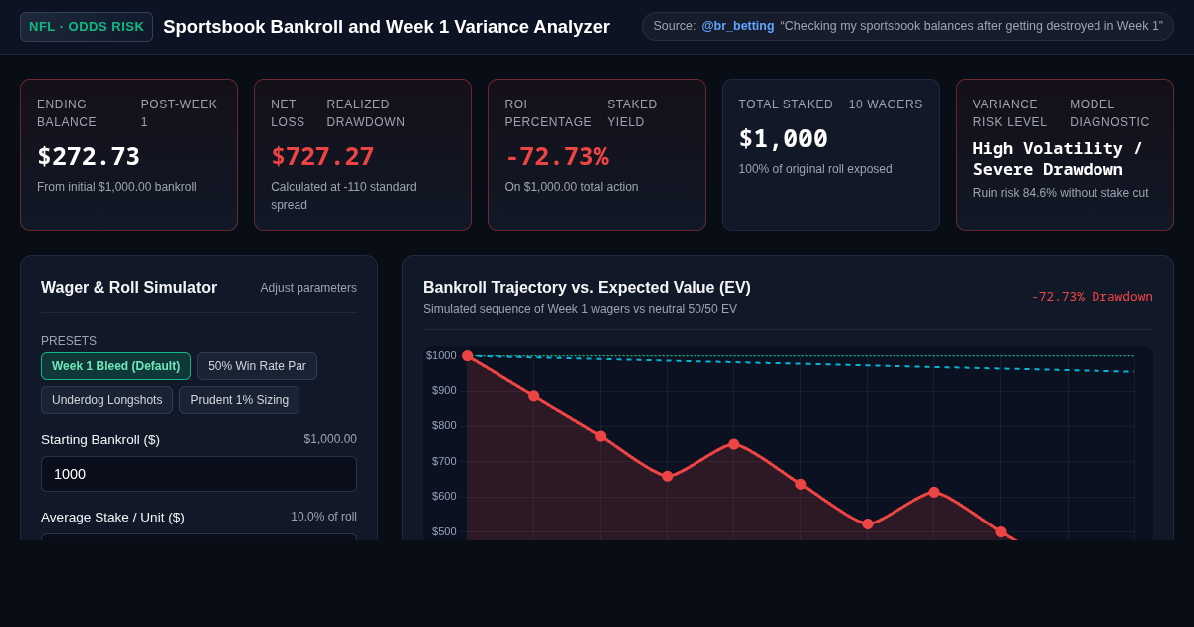Click the chart data point near $800
The height and width of the screenshot is (627, 1194).
point(601,436)
